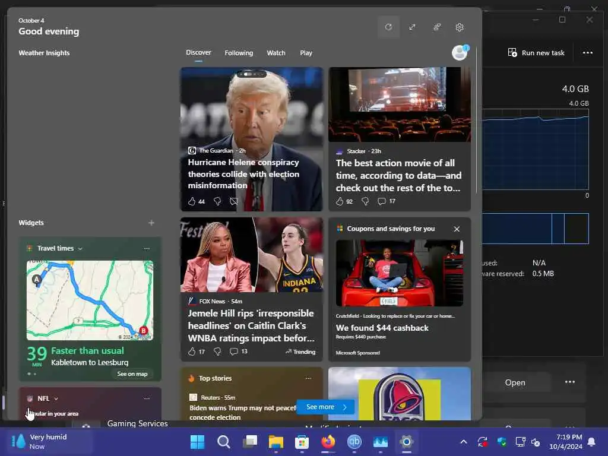Open Windows Security tray icon
This screenshot has width=608, height=456.
501,442
